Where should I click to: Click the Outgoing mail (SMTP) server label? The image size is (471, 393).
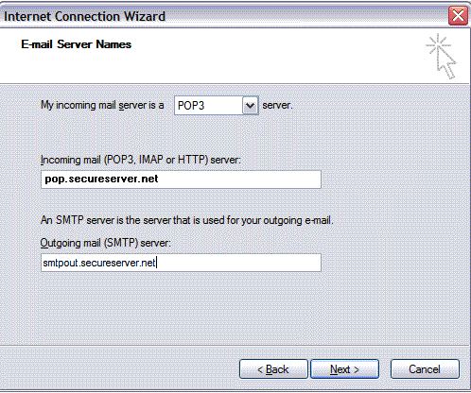[105, 243]
